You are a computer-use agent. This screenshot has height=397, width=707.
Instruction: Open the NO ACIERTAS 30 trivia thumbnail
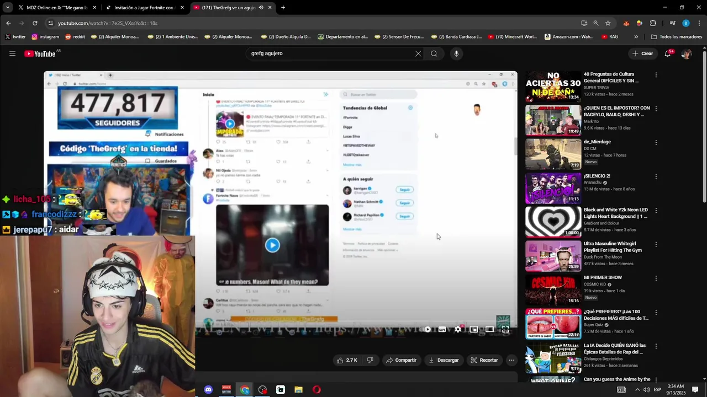click(553, 87)
